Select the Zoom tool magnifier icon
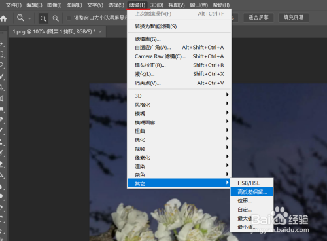The height and width of the screenshot is (241, 327). (x=20, y=18)
